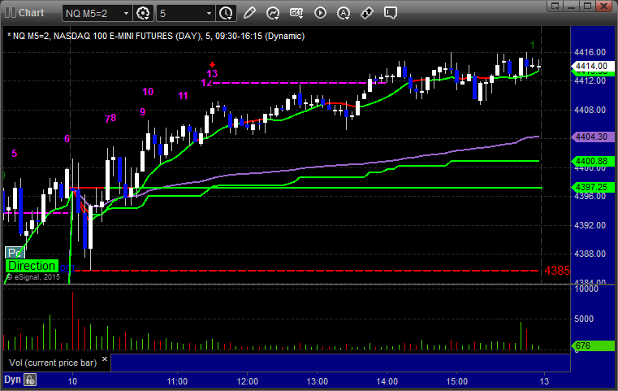This screenshot has height=391, width=618.
Task: Click the red down arrow above 13
Action: point(213,65)
